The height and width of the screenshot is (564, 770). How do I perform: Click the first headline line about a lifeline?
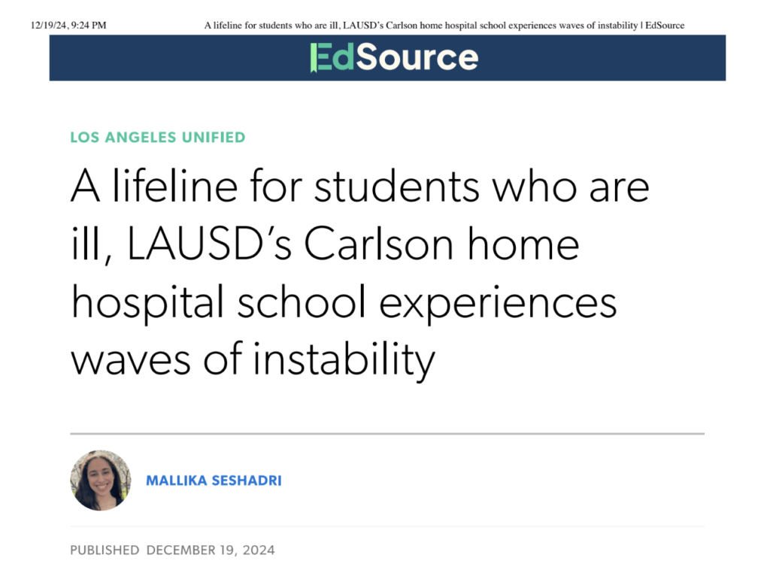click(359, 186)
